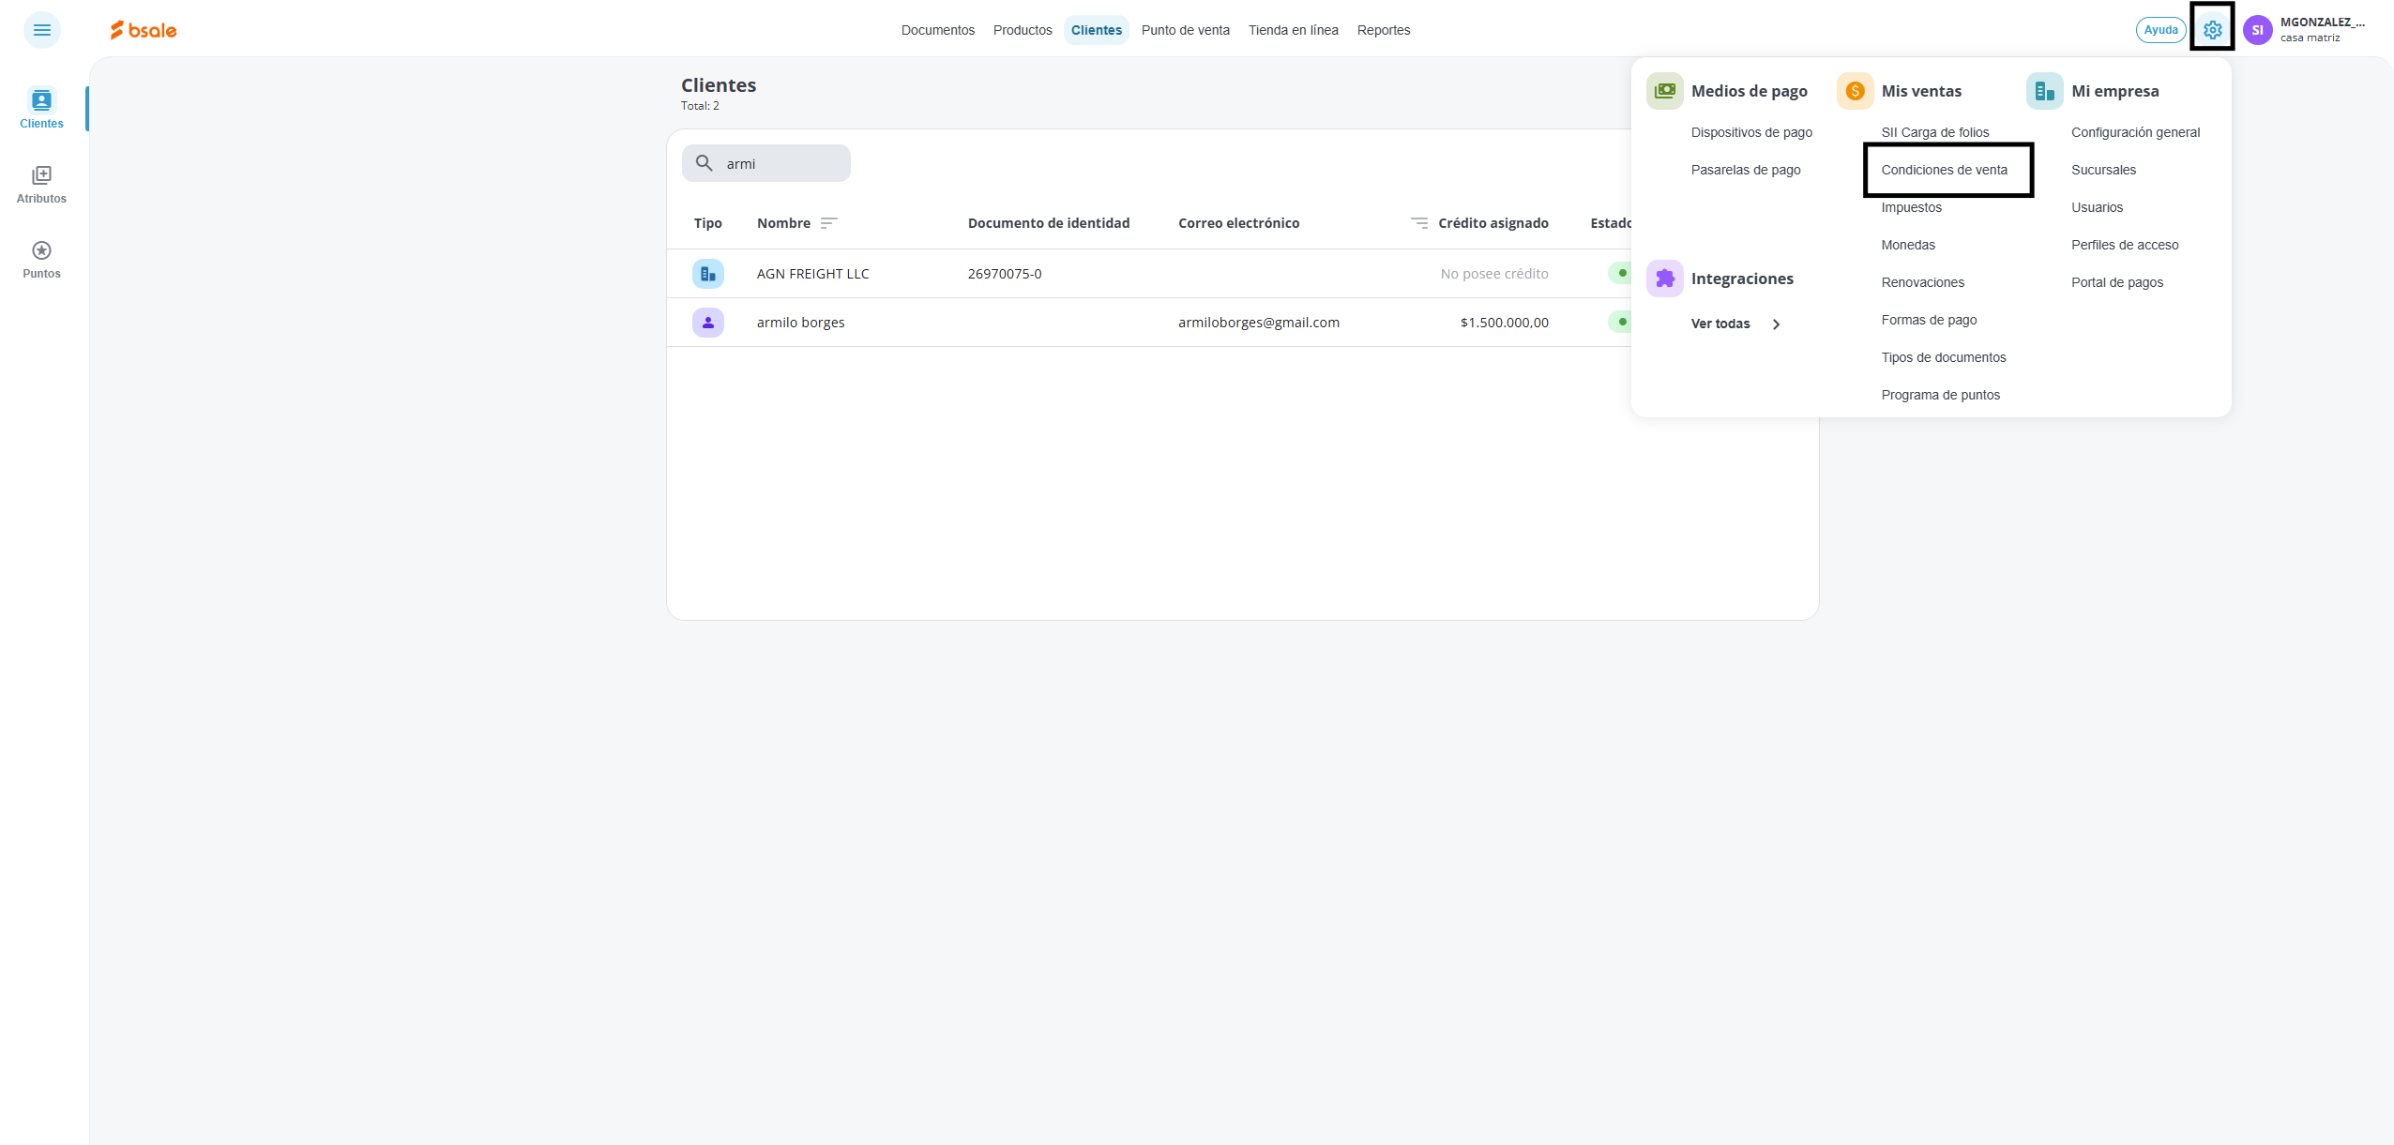Screen dimensions: 2394x1145
Task: Open Pasarelas de pago
Action: coord(1745,170)
